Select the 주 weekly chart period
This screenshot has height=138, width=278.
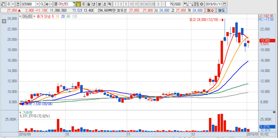(x=83, y=4)
